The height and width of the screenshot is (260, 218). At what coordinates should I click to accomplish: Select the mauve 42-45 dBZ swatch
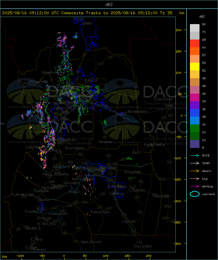pos(195,90)
